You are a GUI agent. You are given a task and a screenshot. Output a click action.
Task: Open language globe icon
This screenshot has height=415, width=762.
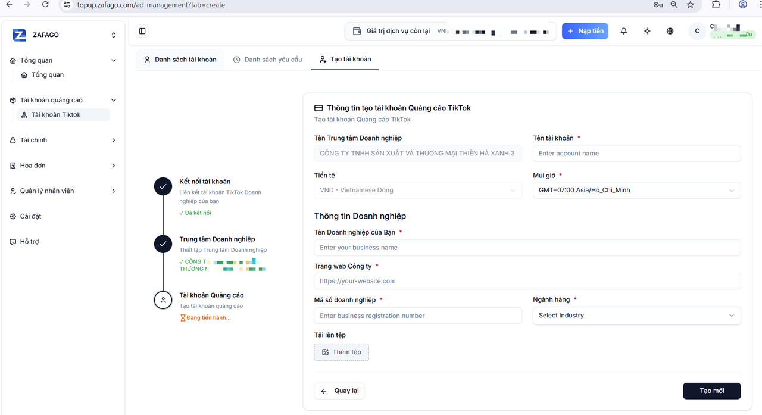[670, 31]
